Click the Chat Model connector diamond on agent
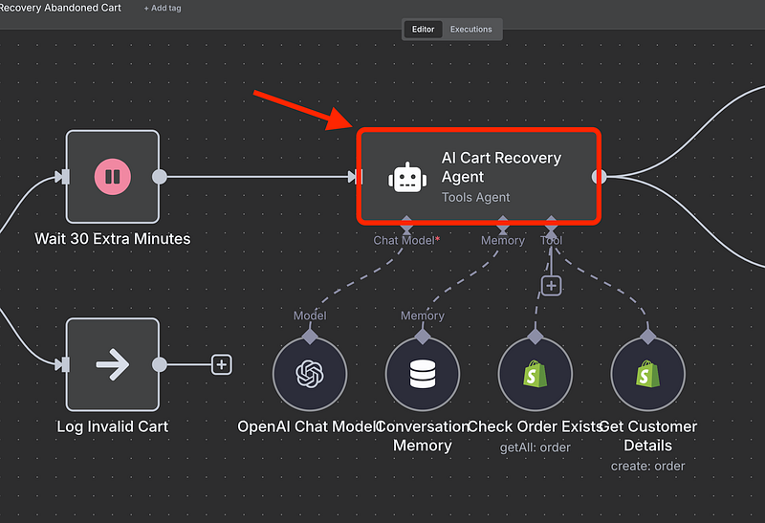 point(406,228)
